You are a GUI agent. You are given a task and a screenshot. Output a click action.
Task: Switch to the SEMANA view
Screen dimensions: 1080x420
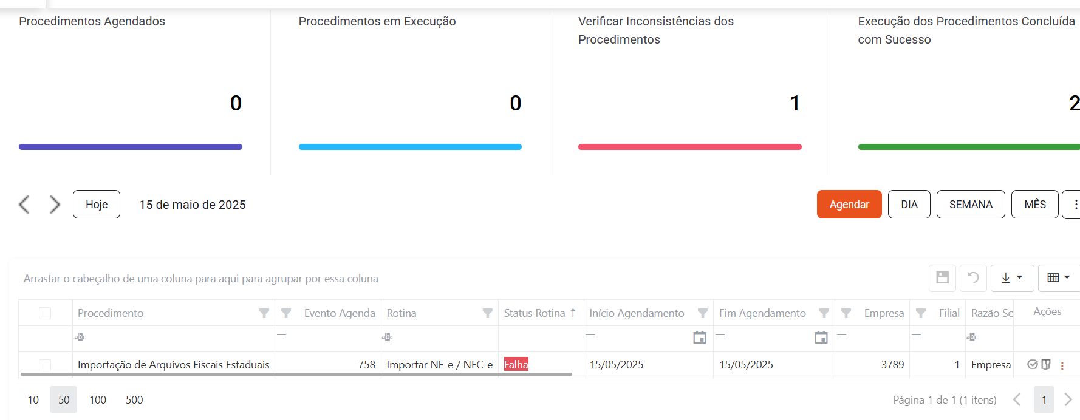(x=971, y=205)
